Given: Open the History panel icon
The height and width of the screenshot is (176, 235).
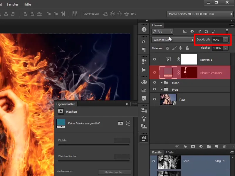Looking at the screenshot, I should coord(144,62).
